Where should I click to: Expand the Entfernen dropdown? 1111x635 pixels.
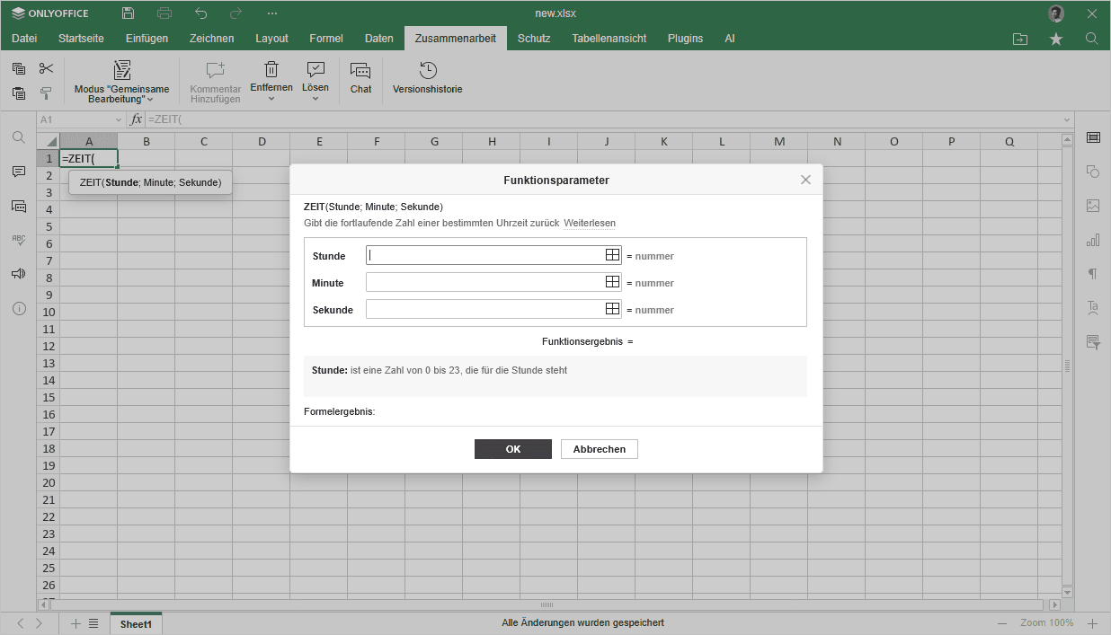click(271, 98)
